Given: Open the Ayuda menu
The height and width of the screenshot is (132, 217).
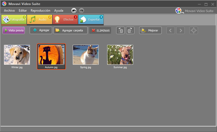Looking at the screenshot, I should pos(59,11).
